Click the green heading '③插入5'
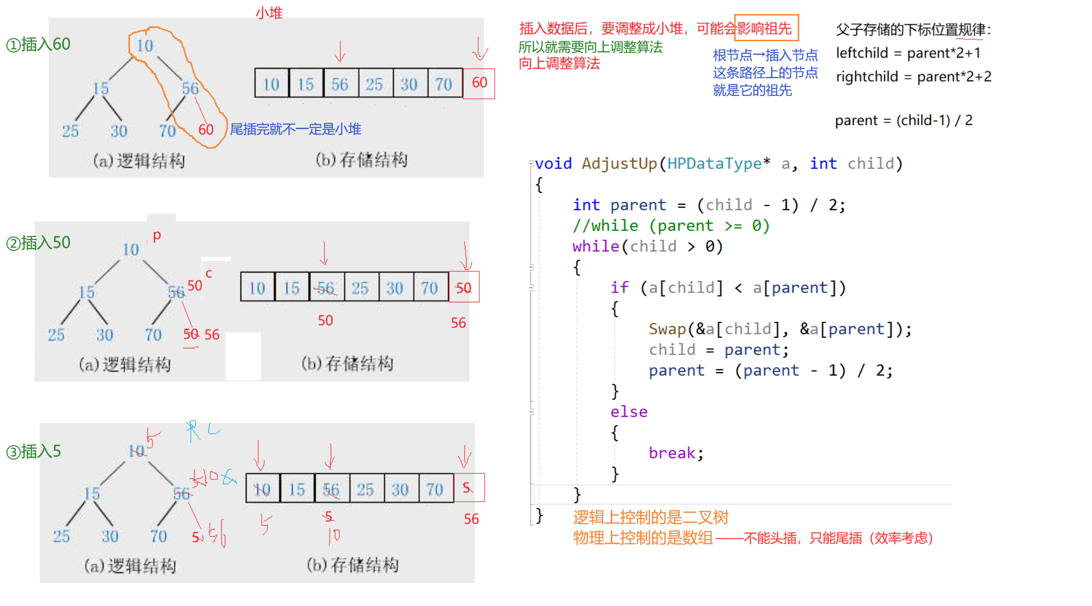Viewport: 1092px width, 606px height. click(x=34, y=452)
